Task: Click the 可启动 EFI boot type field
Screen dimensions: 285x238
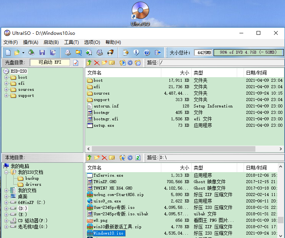Action: coord(50,62)
